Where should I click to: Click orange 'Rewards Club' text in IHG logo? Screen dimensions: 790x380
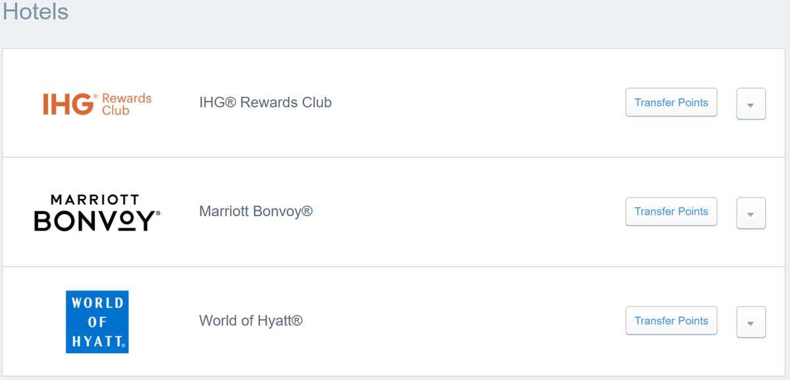[x=127, y=104]
